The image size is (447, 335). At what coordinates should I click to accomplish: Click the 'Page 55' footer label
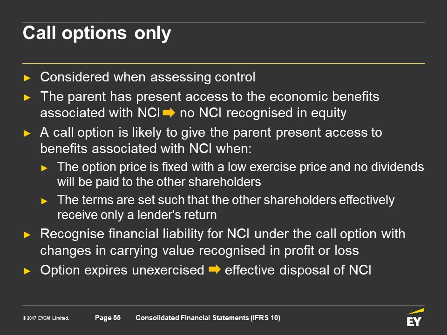click(x=108, y=318)
